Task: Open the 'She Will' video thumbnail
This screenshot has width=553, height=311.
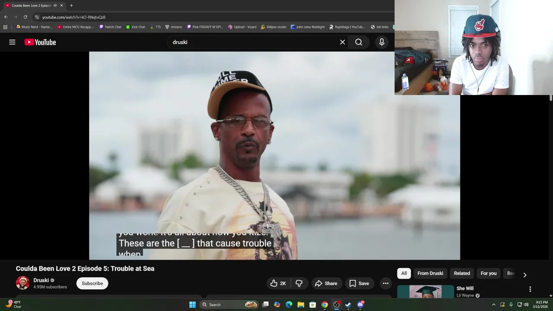Action: click(426, 292)
